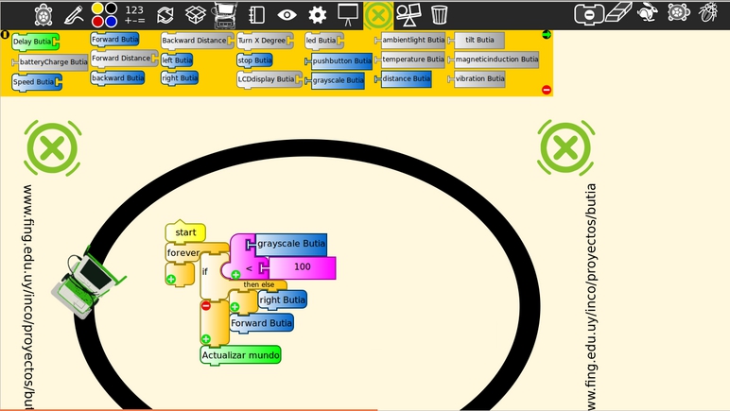Click the eraser clean icon
This screenshot has height=411, width=730.
(x=618, y=12)
